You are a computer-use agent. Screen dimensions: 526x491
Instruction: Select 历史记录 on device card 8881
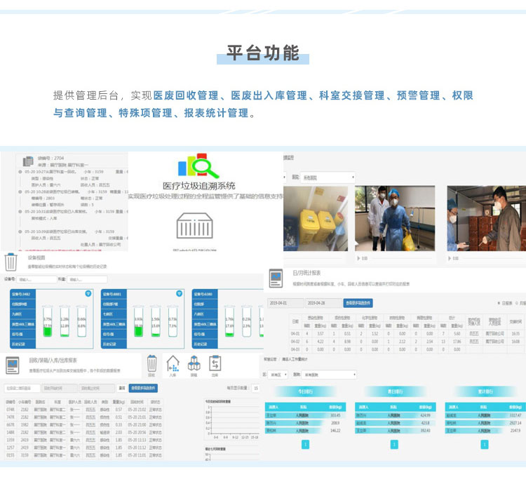pos(114,344)
